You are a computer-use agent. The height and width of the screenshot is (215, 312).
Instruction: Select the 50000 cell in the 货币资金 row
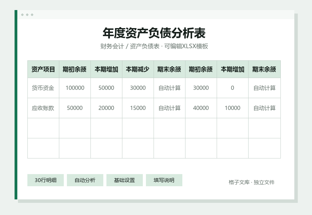click(106, 88)
